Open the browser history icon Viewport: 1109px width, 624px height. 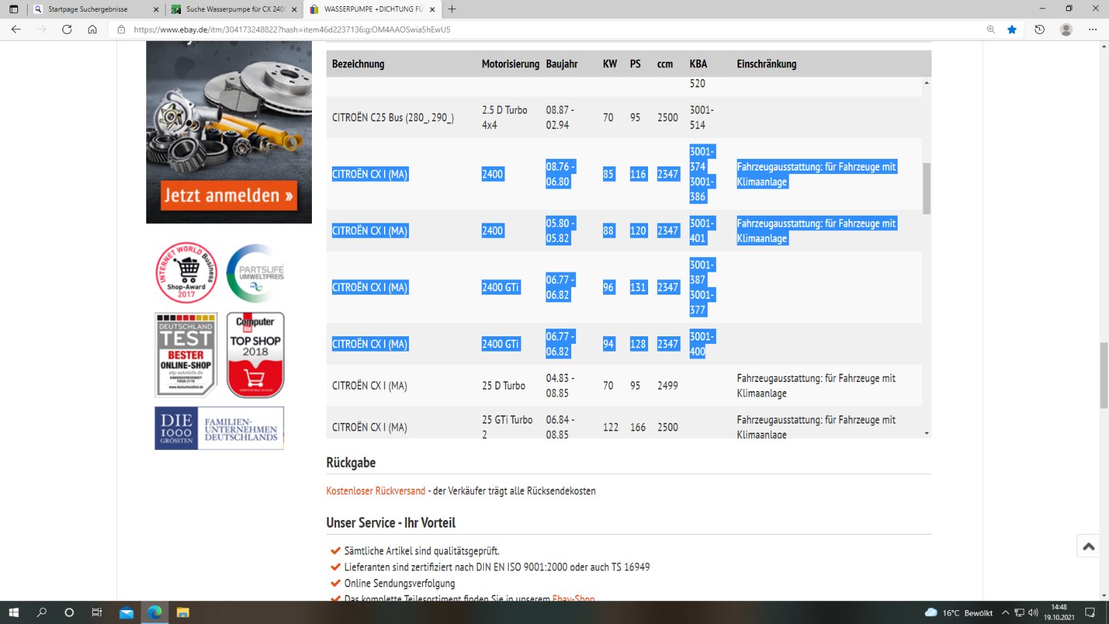click(1040, 29)
